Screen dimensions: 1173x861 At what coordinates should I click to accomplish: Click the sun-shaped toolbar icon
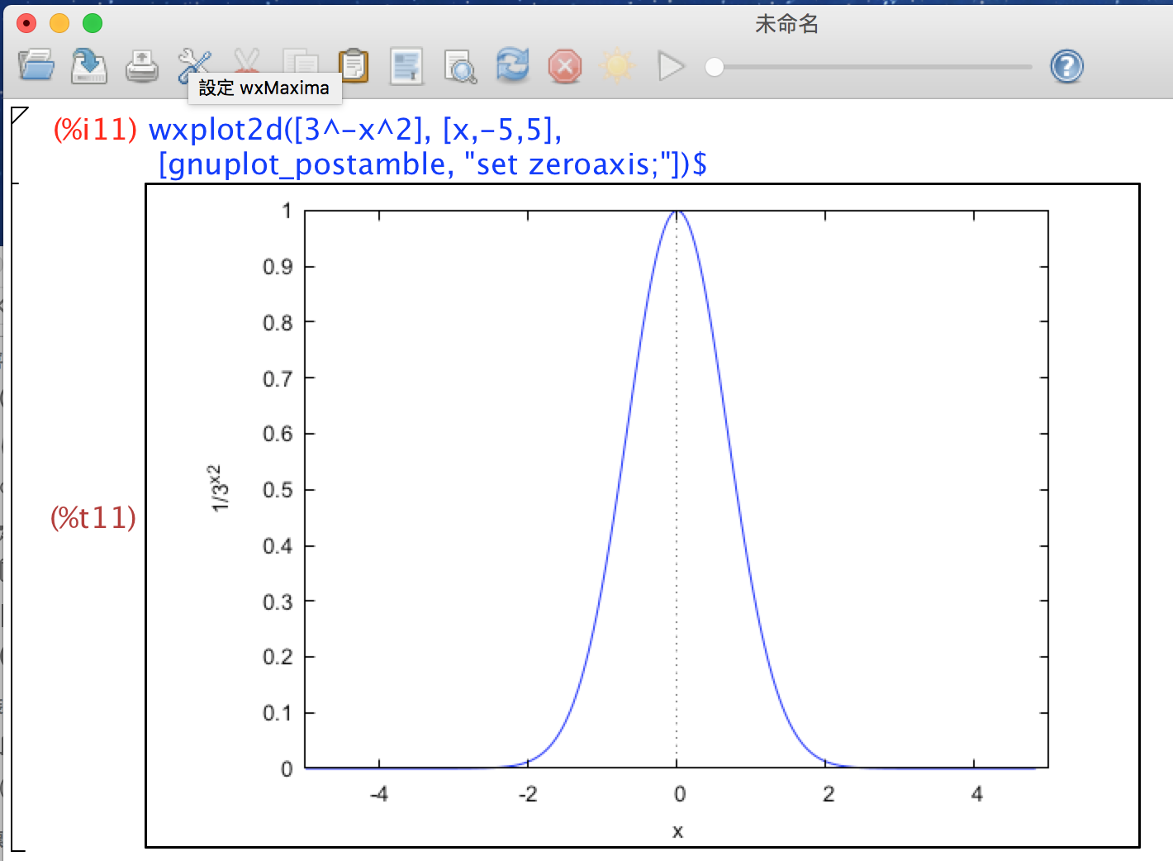(617, 66)
